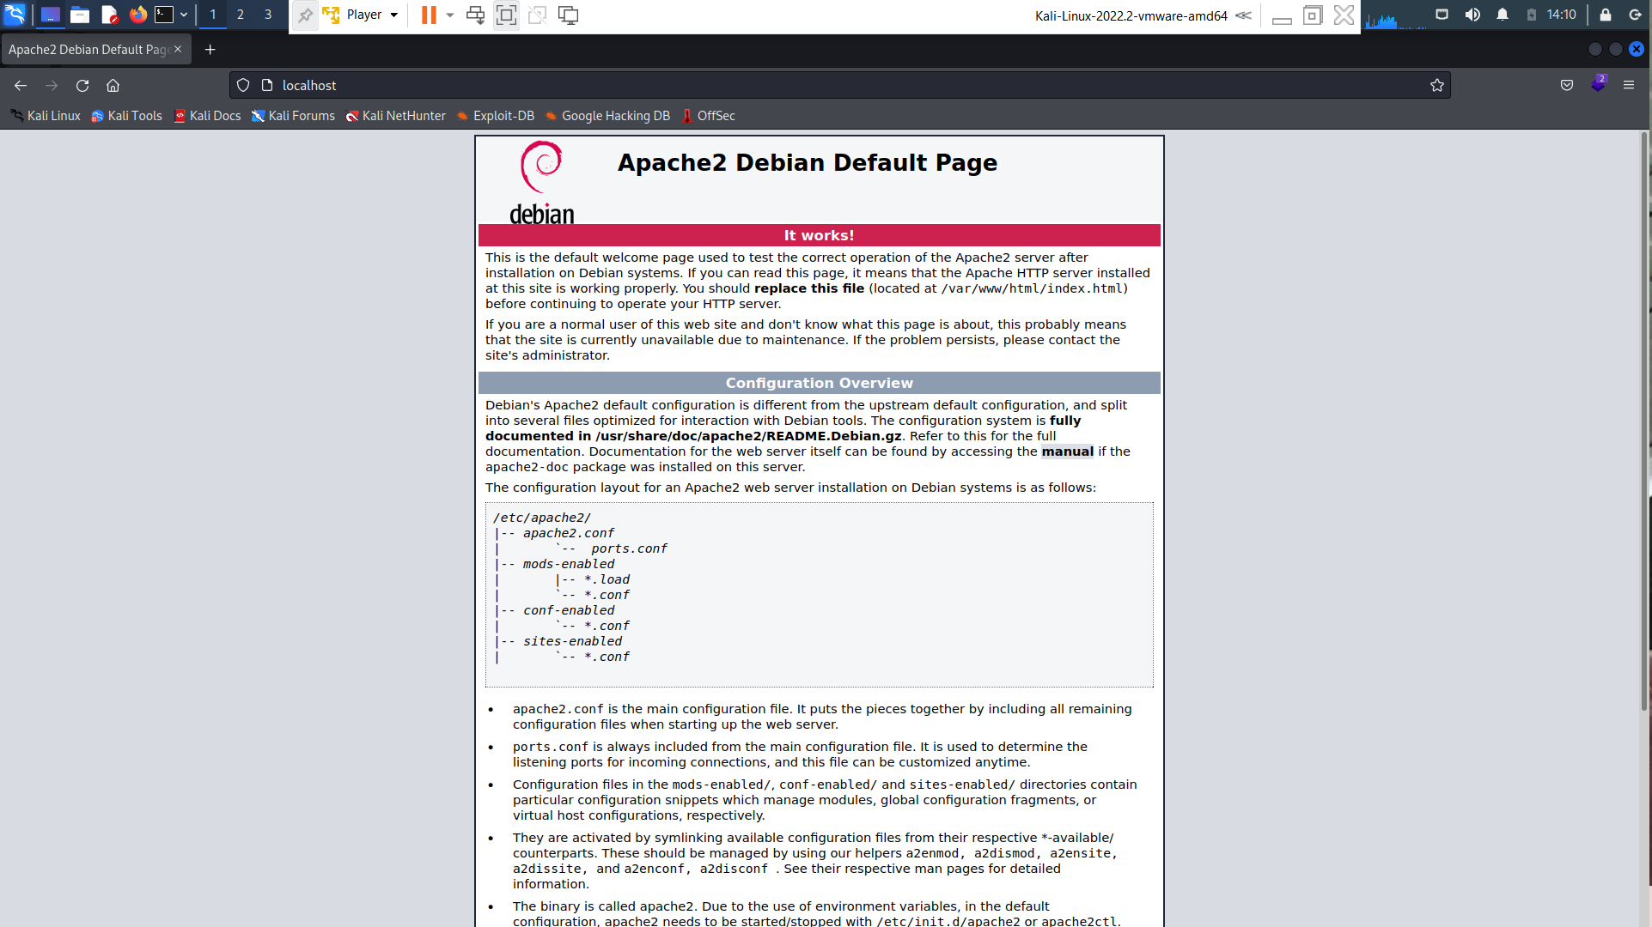Go to the Firefox home page
1652x927 pixels.
coord(113,85)
